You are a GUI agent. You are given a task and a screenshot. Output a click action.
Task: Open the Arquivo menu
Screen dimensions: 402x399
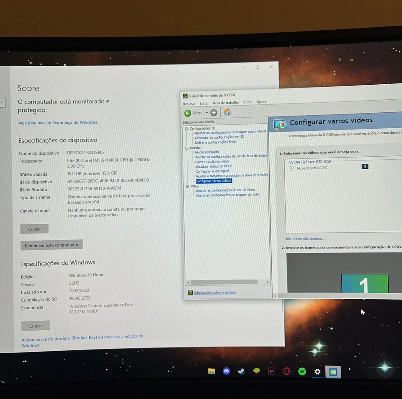[x=189, y=104]
